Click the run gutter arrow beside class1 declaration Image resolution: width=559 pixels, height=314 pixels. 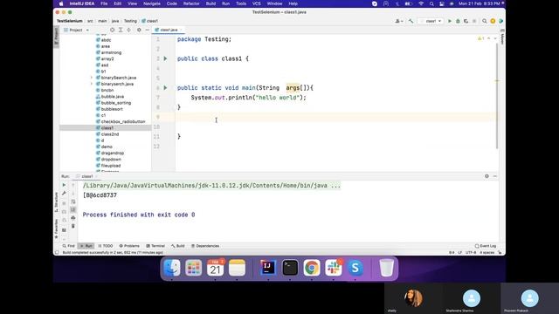(165, 58)
